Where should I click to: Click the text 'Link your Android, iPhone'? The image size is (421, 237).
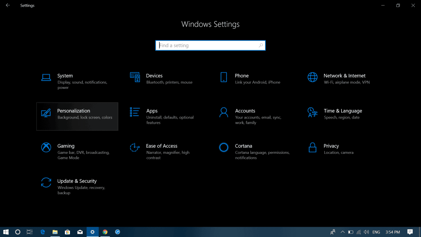258,82
